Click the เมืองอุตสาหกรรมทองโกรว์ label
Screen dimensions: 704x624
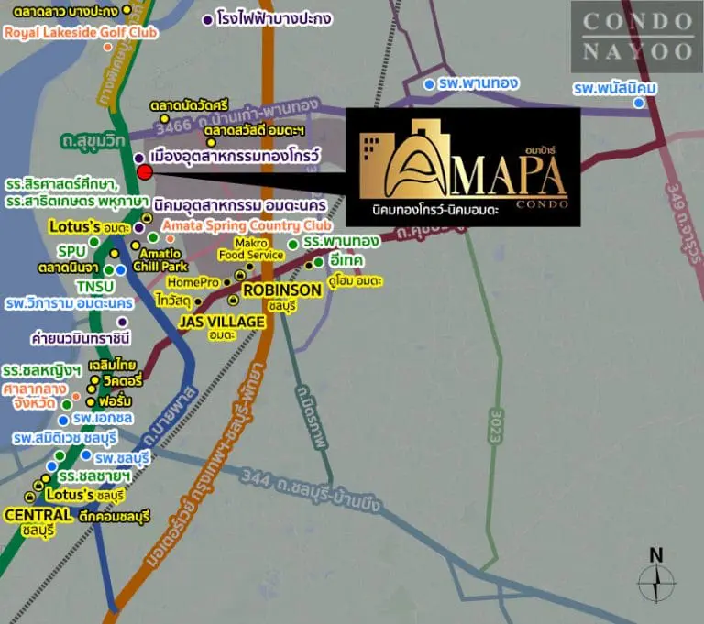235,156
